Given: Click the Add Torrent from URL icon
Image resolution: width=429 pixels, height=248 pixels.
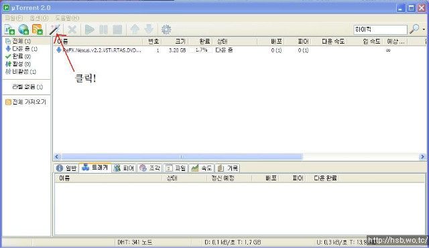Looking at the screenshot, I should (x=23, y=29).
